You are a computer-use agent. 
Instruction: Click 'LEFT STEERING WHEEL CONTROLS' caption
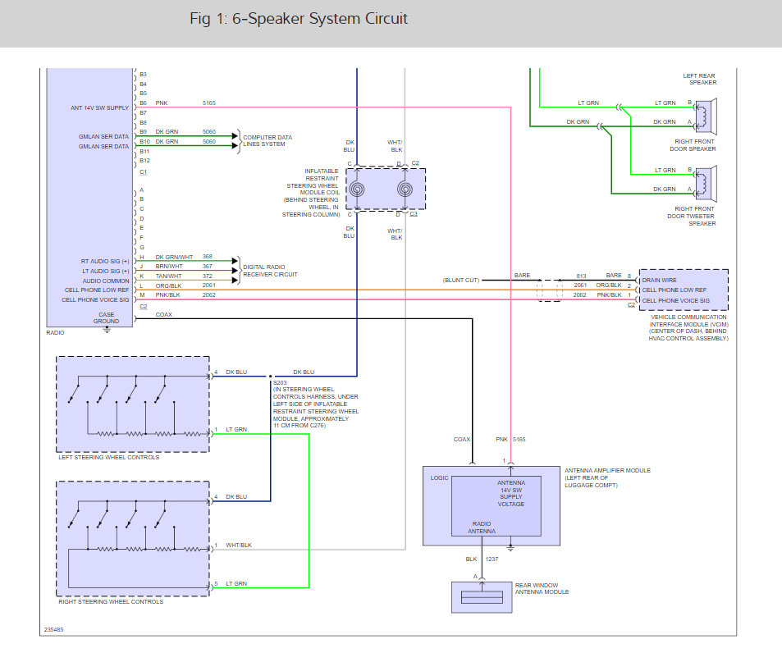(x=108, y=457)
